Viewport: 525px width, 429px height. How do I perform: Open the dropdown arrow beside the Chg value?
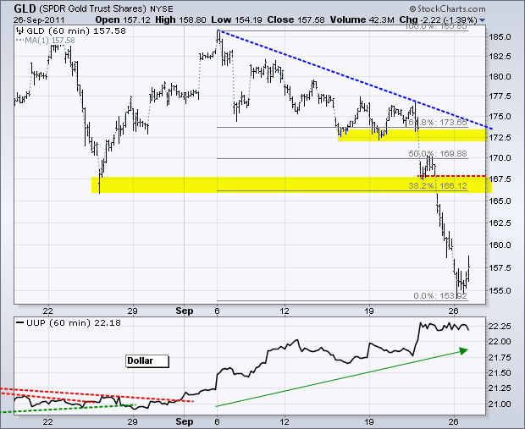coord(482,20)
